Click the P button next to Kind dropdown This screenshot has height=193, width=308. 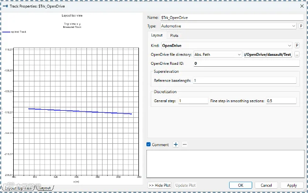(297, 45)
